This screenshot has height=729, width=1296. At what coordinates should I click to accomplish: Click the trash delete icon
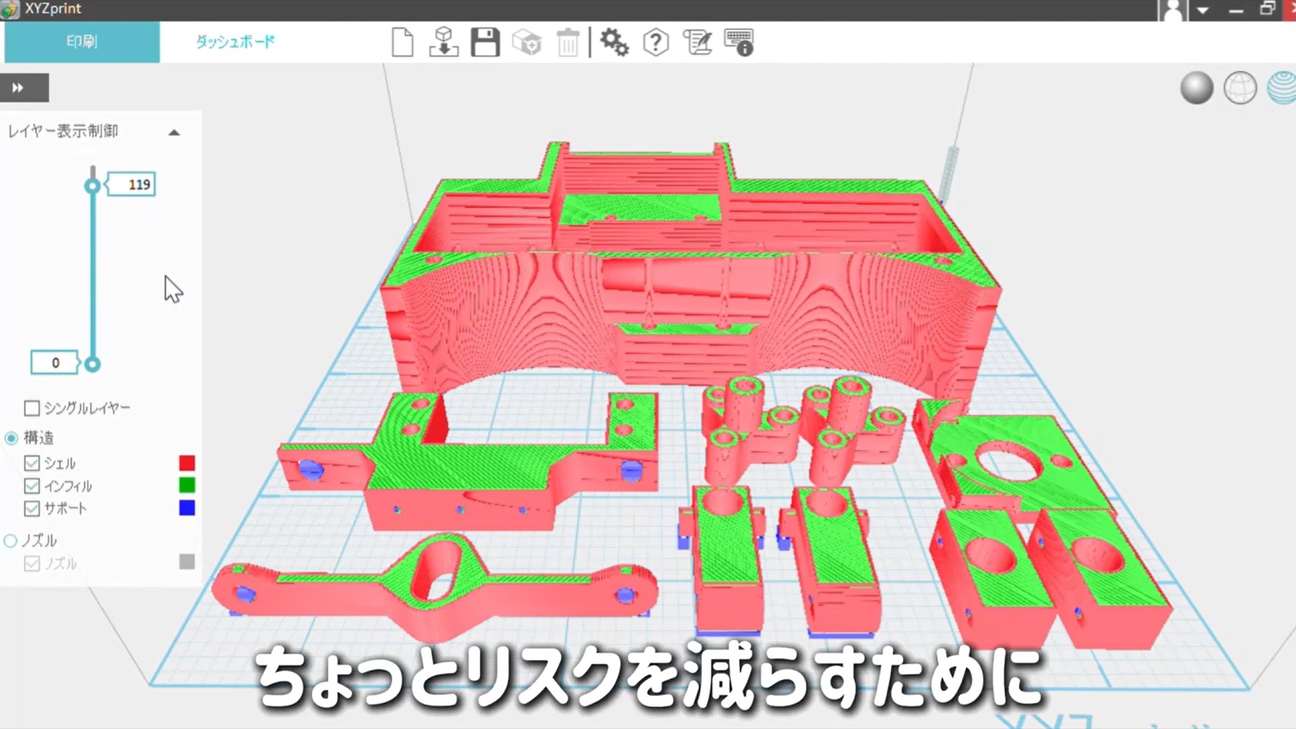568,43
